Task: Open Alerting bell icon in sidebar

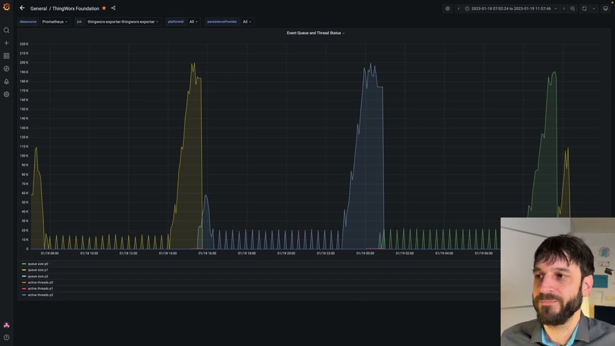Action: click(x=6, y=82)
